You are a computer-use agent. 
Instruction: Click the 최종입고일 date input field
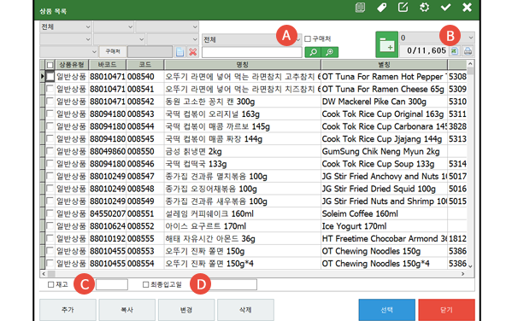(233, 284)
